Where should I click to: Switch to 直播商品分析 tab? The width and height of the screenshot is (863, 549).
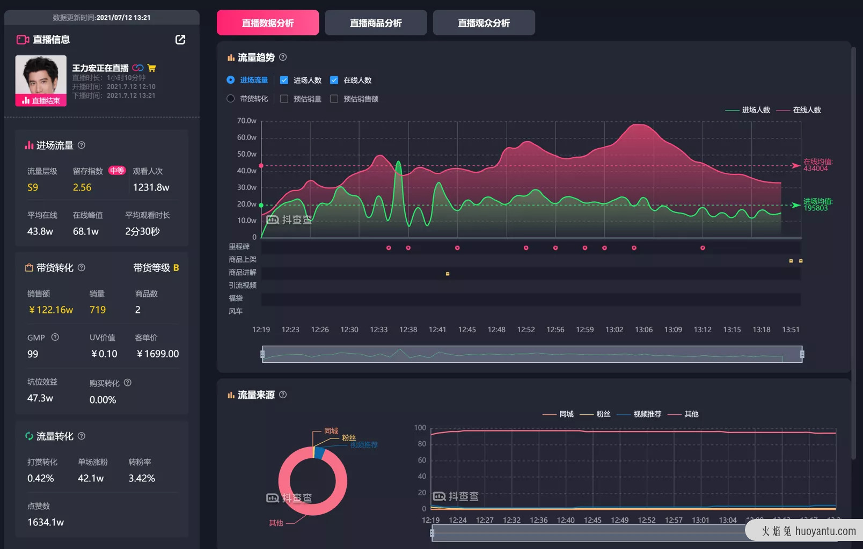point(376,23)
